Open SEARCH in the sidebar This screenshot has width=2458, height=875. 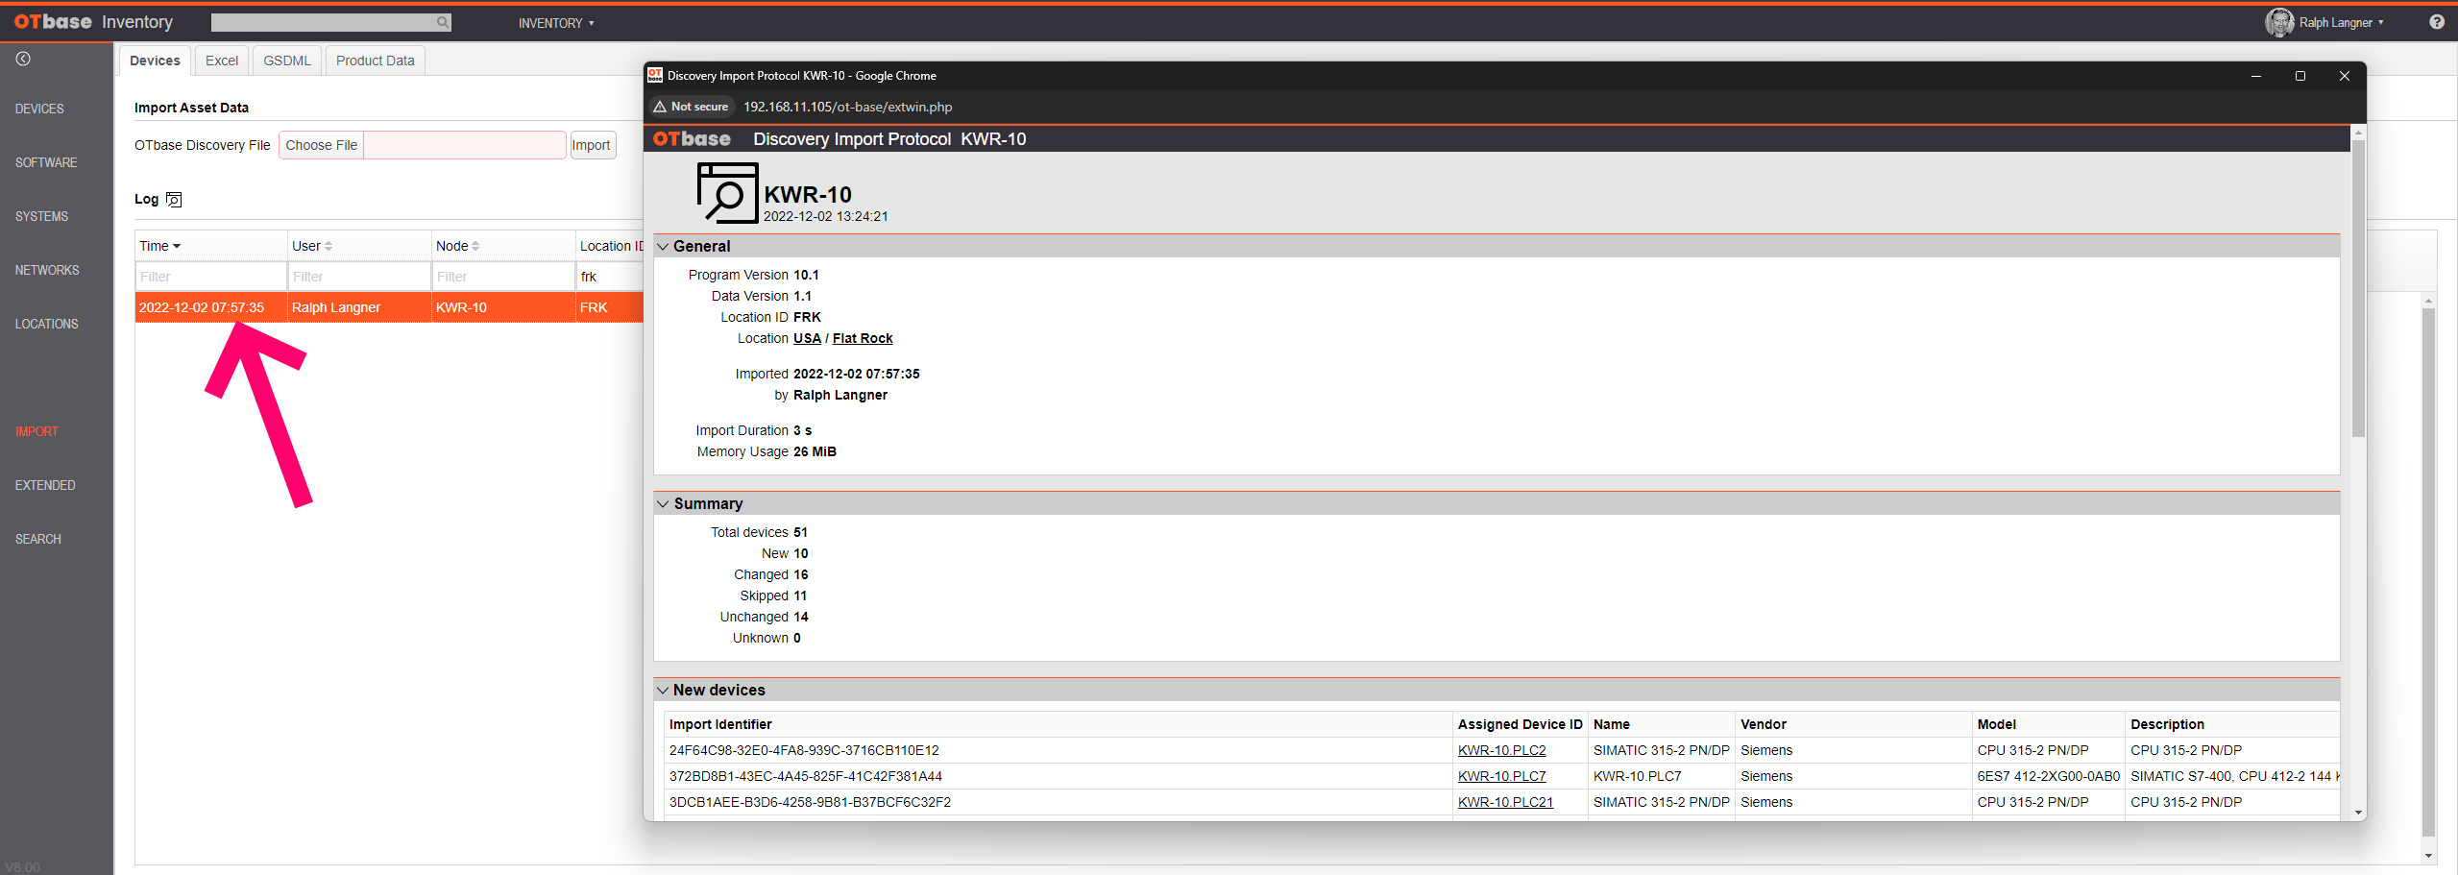pos(38,539)
